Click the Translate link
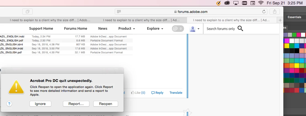The width and height of the screenshot is (306, 116). point(176,93)
